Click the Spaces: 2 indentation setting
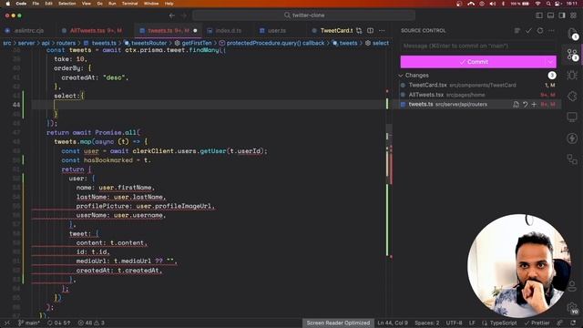 [x=427, y=323]
